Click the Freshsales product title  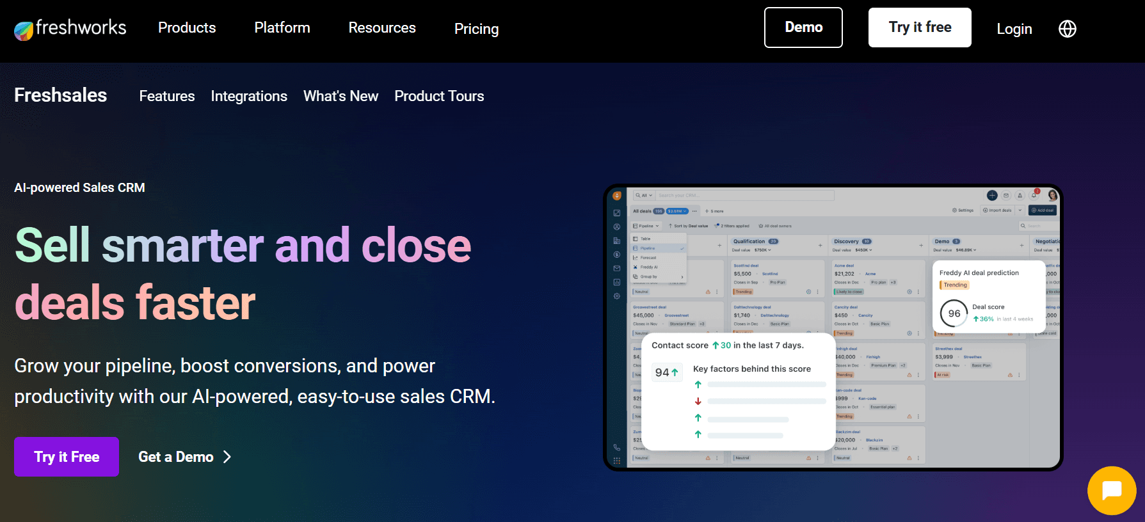point(61,95)
